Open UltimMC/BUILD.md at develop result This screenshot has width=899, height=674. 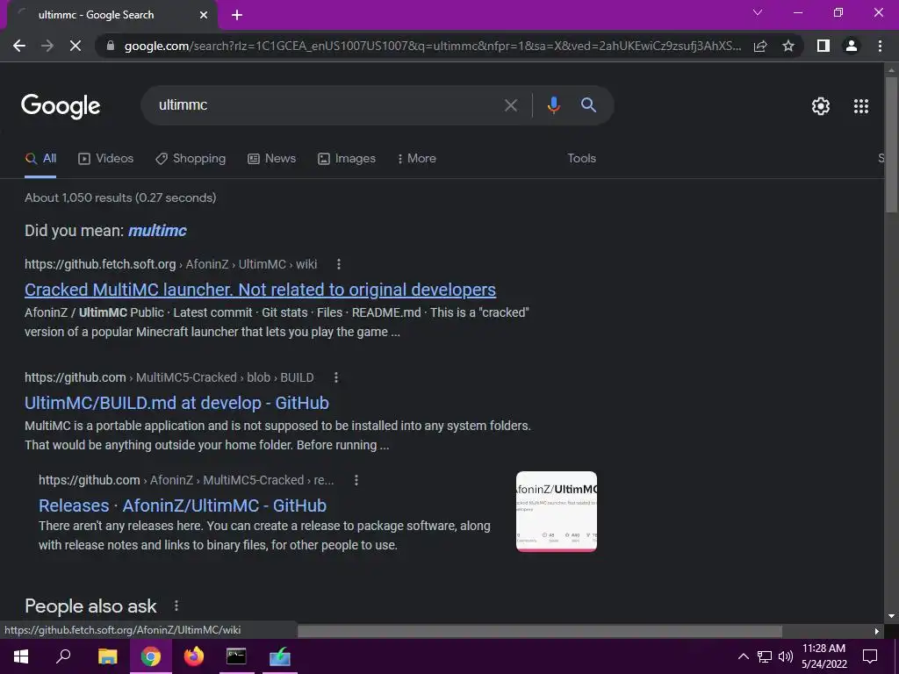click(x=176, y=403)
